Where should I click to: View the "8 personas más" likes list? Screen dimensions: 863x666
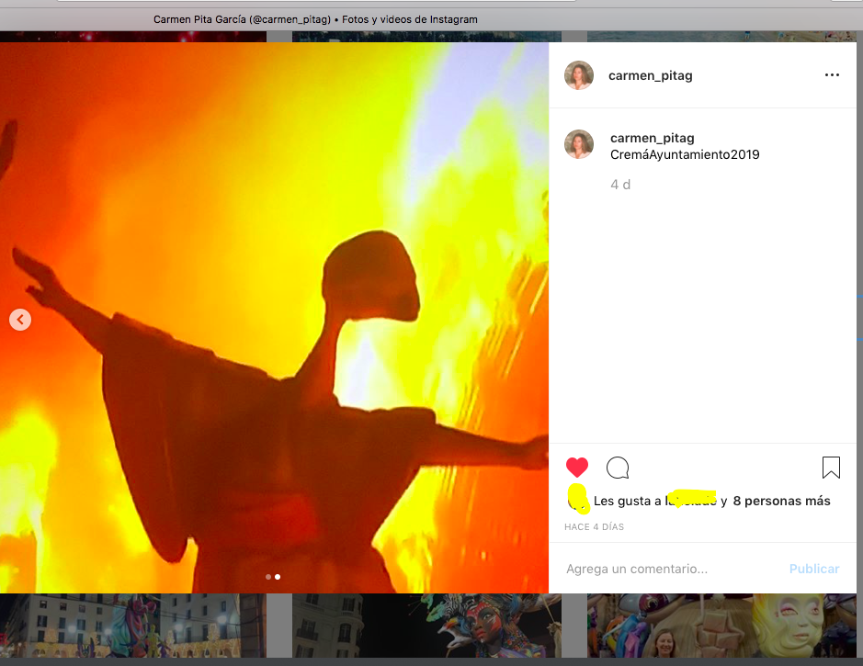click(x=781, y=501)
